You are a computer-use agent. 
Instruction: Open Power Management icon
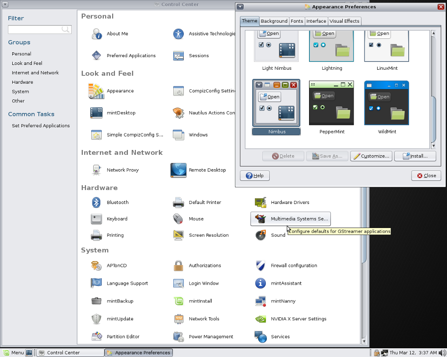click(179, 337)
